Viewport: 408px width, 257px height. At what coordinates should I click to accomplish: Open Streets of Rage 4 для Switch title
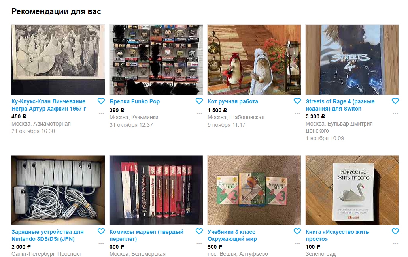pyautogui.click(x=340, y=105)
